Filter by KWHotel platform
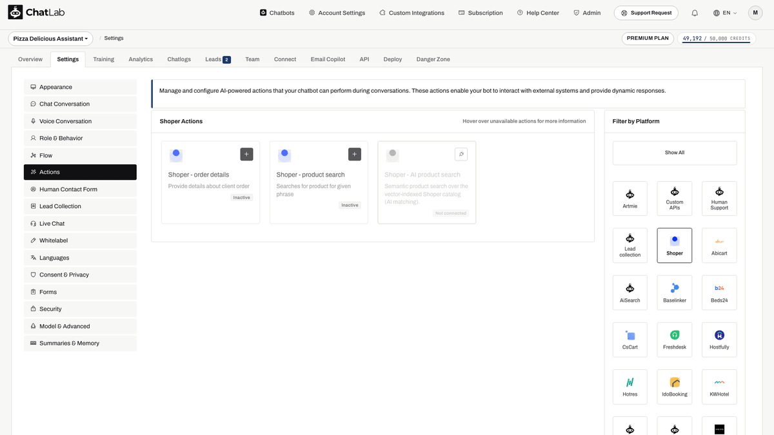The width and height of the screenshot is (774, 435). pyautogui.click(x=719, y=387)
